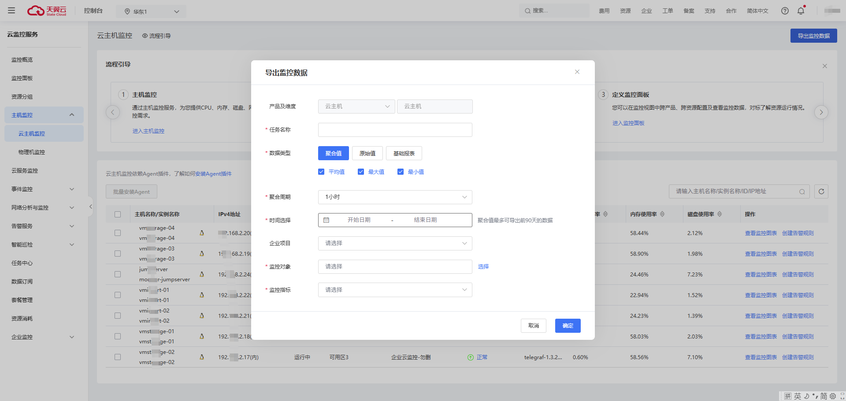846x401 pixels.
Task: Click the IME 英 indicator
Action: pos(798,396)
